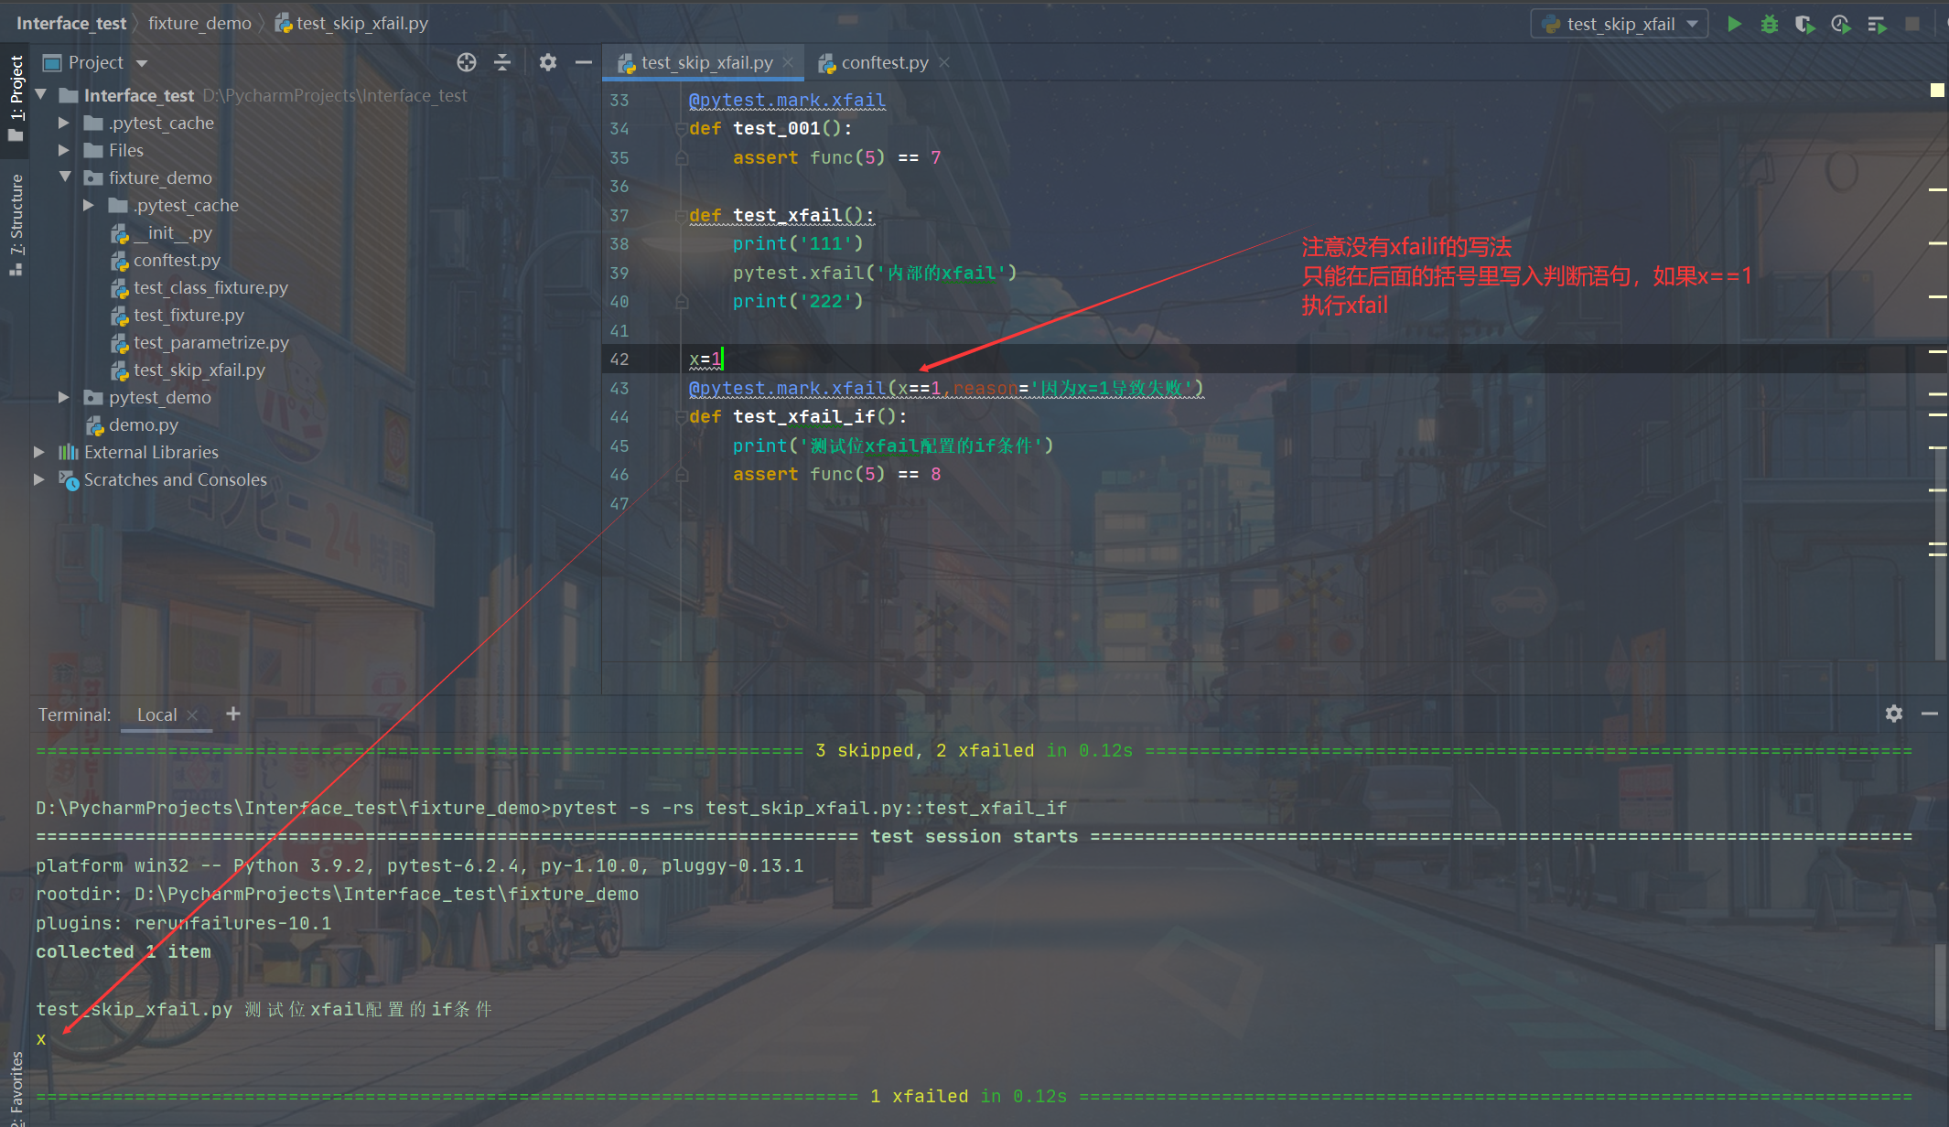Viewport: 1949px width, 1127px height.
Task: Click the inspection status indicator square
Action: [x=1937, y=90]
